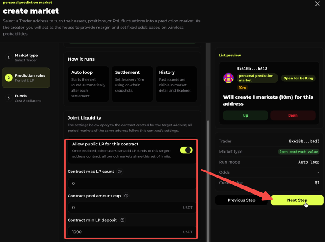Select the Settlement card
Viewport: 325px width, 242px height.
coord(132,84)
